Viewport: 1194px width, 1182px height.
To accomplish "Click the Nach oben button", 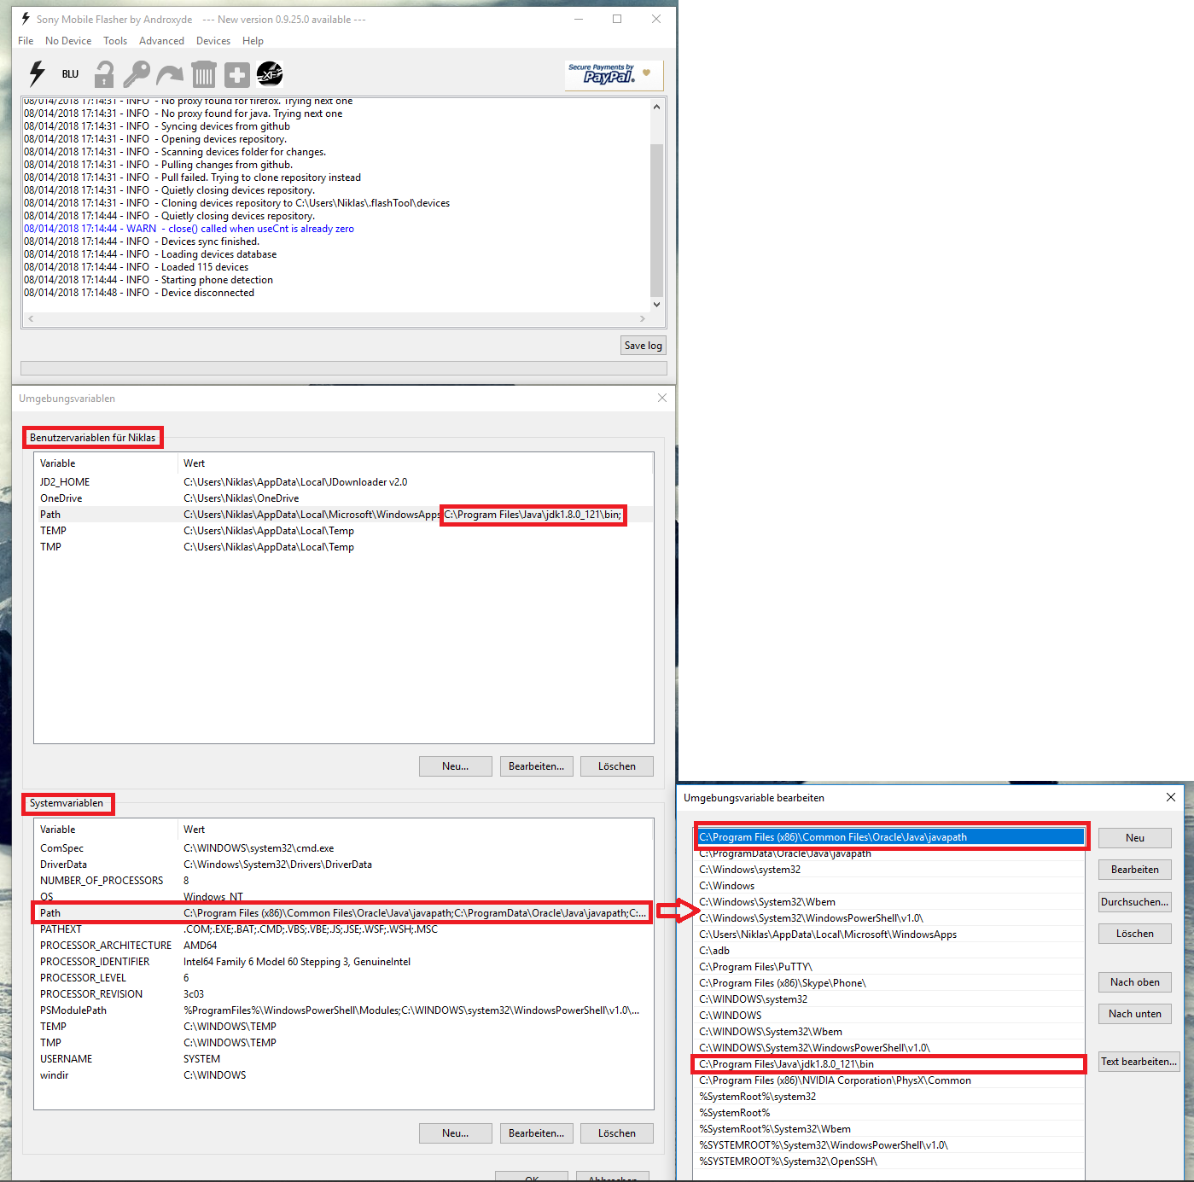I will pos(1134,982).
